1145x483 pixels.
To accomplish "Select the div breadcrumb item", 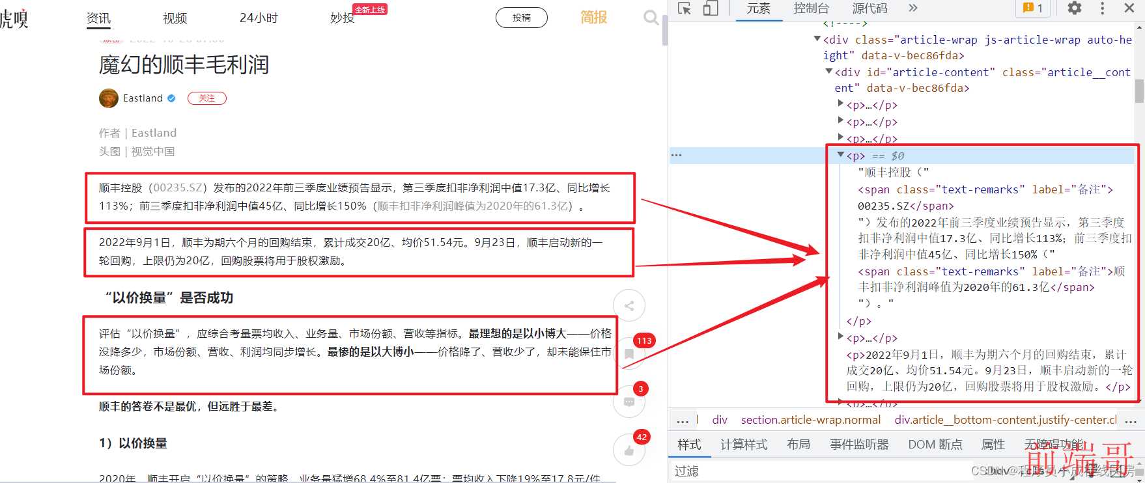I will coord(720,420).
